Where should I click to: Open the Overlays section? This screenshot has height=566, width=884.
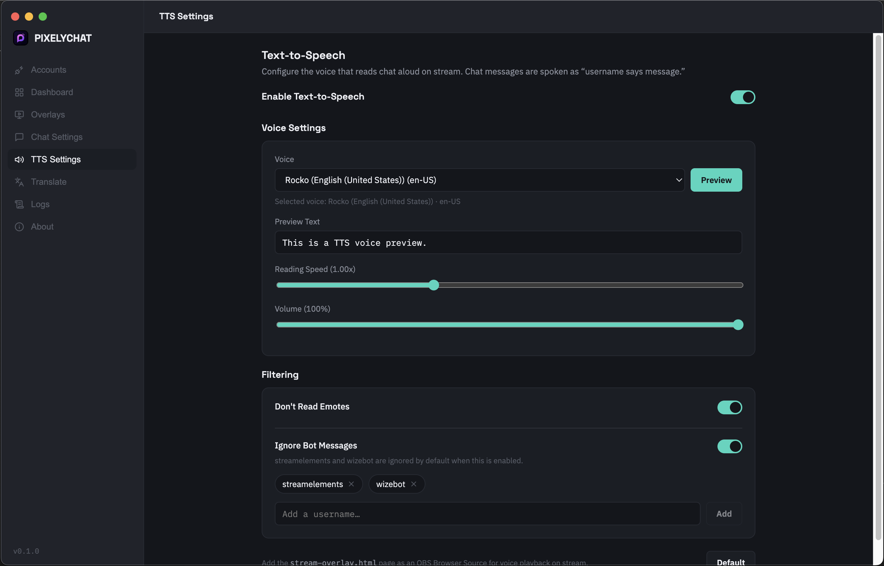pos(72,115)
